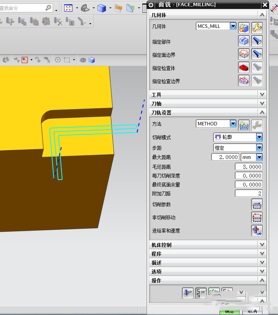
Task: Click the Fit view icon in top toolbar
Action: click(x=68, y=8)
